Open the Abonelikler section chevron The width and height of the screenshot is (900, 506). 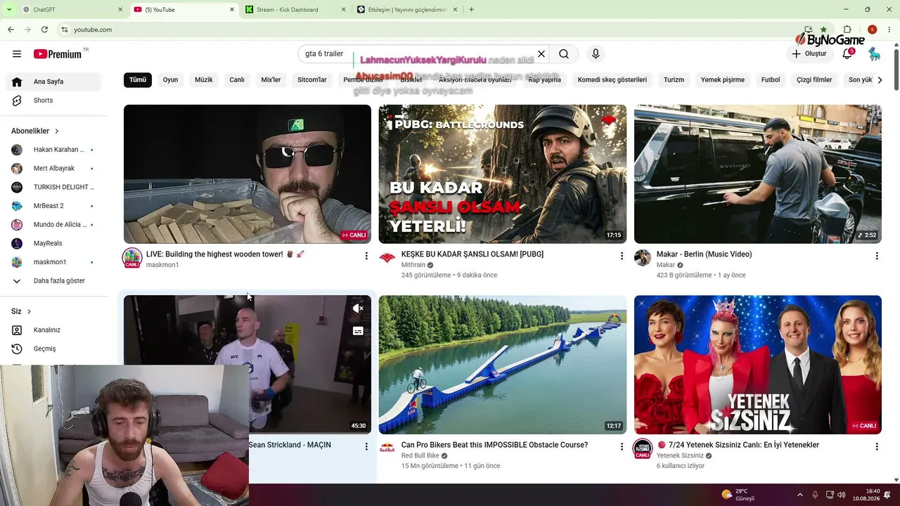tap(57, 131)
